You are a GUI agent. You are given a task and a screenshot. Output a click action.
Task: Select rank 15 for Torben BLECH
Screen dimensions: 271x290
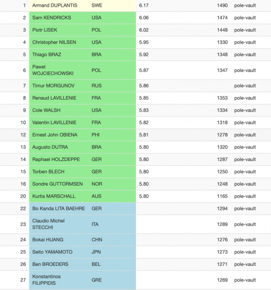(x=23, y=172)
